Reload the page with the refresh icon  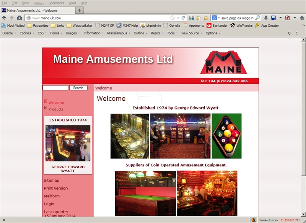pos(183,18)
